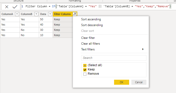Select the ColumnA header
The image size is (176, 93).
[7, 14]
